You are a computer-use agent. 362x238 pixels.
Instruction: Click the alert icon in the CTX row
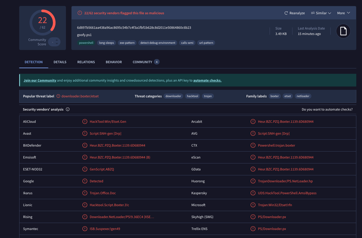coord(253,145)
